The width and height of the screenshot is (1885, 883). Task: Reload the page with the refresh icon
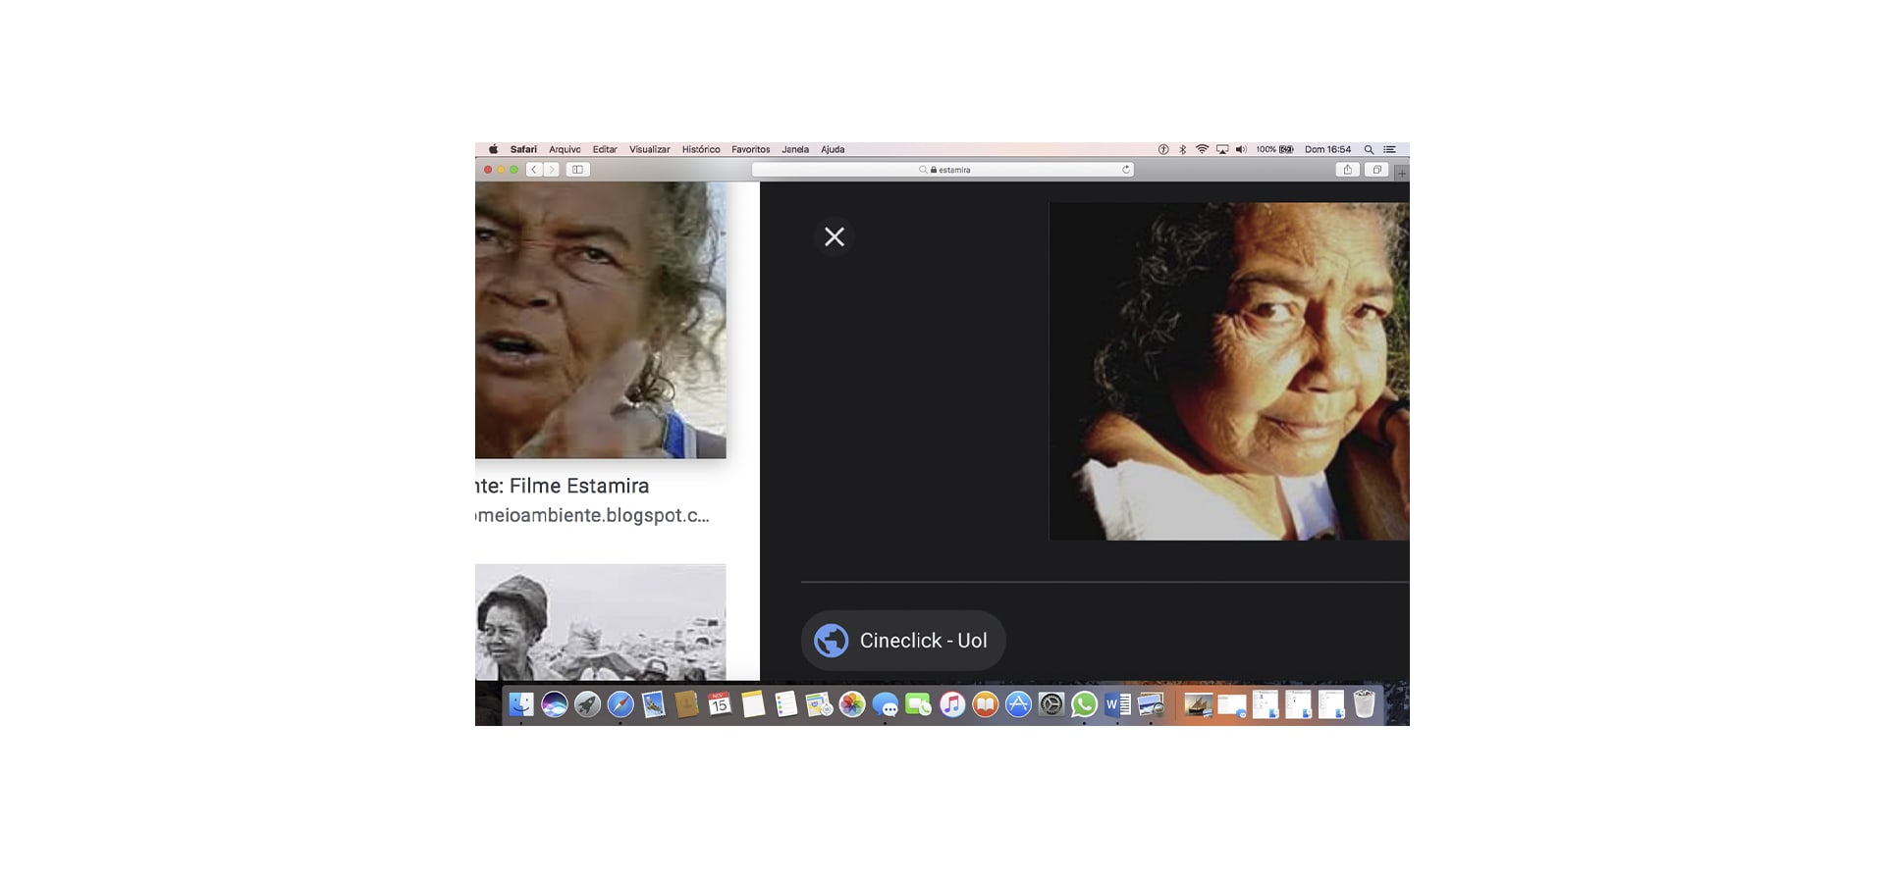(x=1126, y=170)
